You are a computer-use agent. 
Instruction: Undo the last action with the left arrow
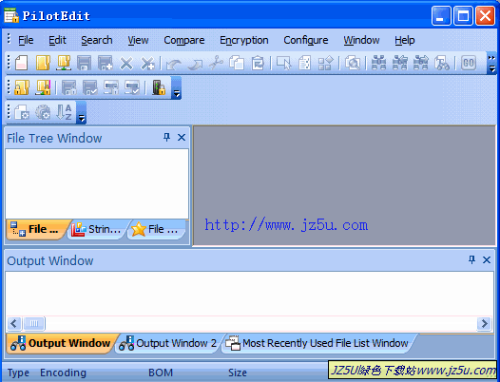tap(174, 64)
